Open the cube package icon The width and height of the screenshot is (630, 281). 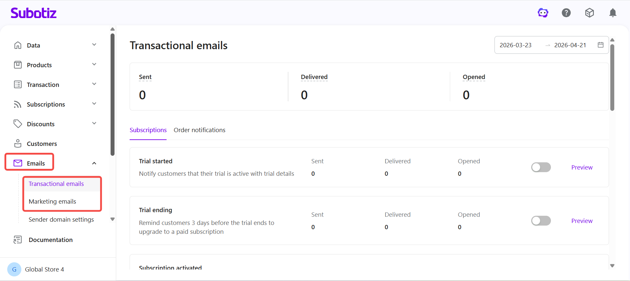coord(589,13)
